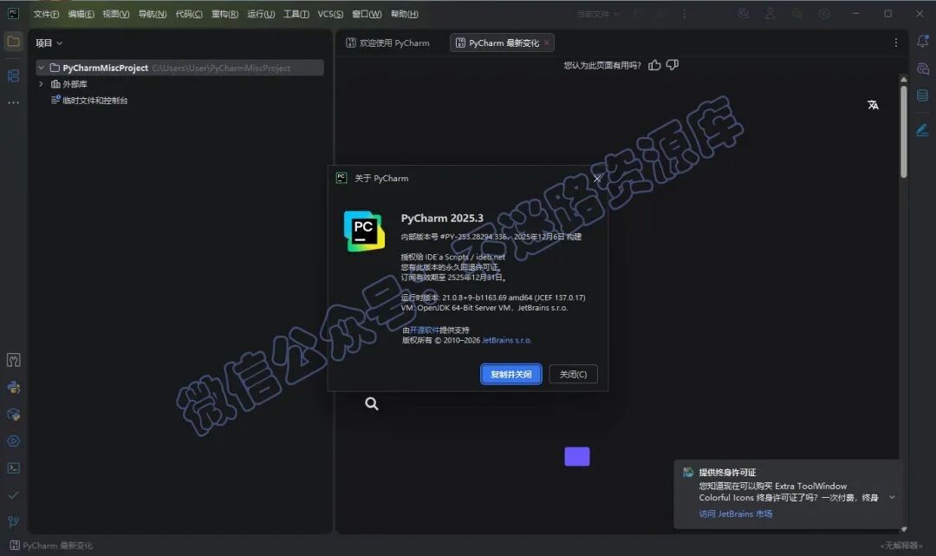Open JetBrains s.r.o. copyright link
The height and width of the screenshot is (556, 936).
click(506, 340)
